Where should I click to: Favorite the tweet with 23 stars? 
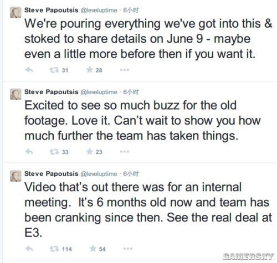(x=90, y=152)
